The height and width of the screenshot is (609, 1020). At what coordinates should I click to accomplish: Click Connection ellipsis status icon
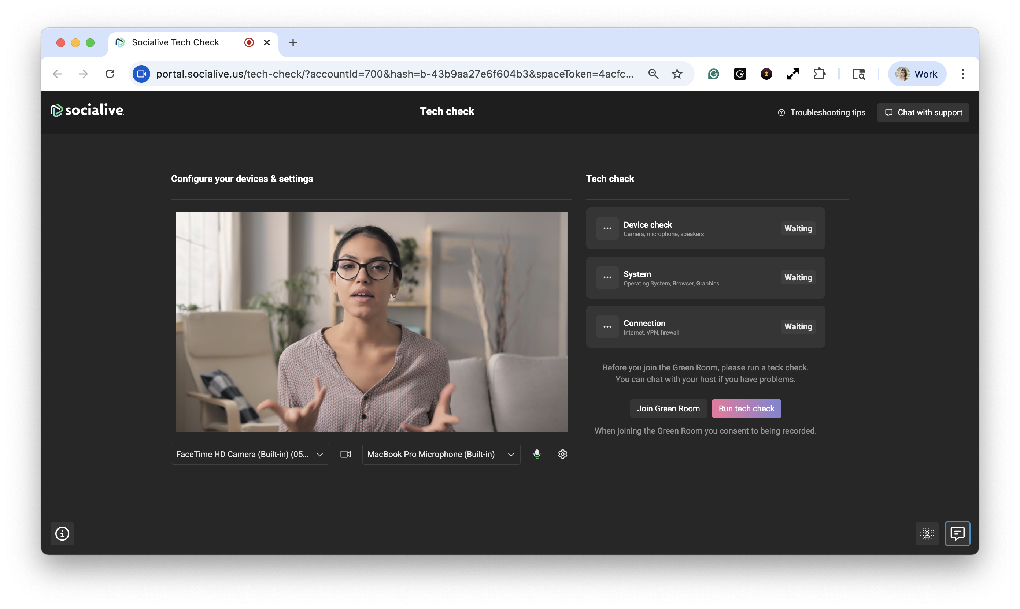(x=607, y=327)
